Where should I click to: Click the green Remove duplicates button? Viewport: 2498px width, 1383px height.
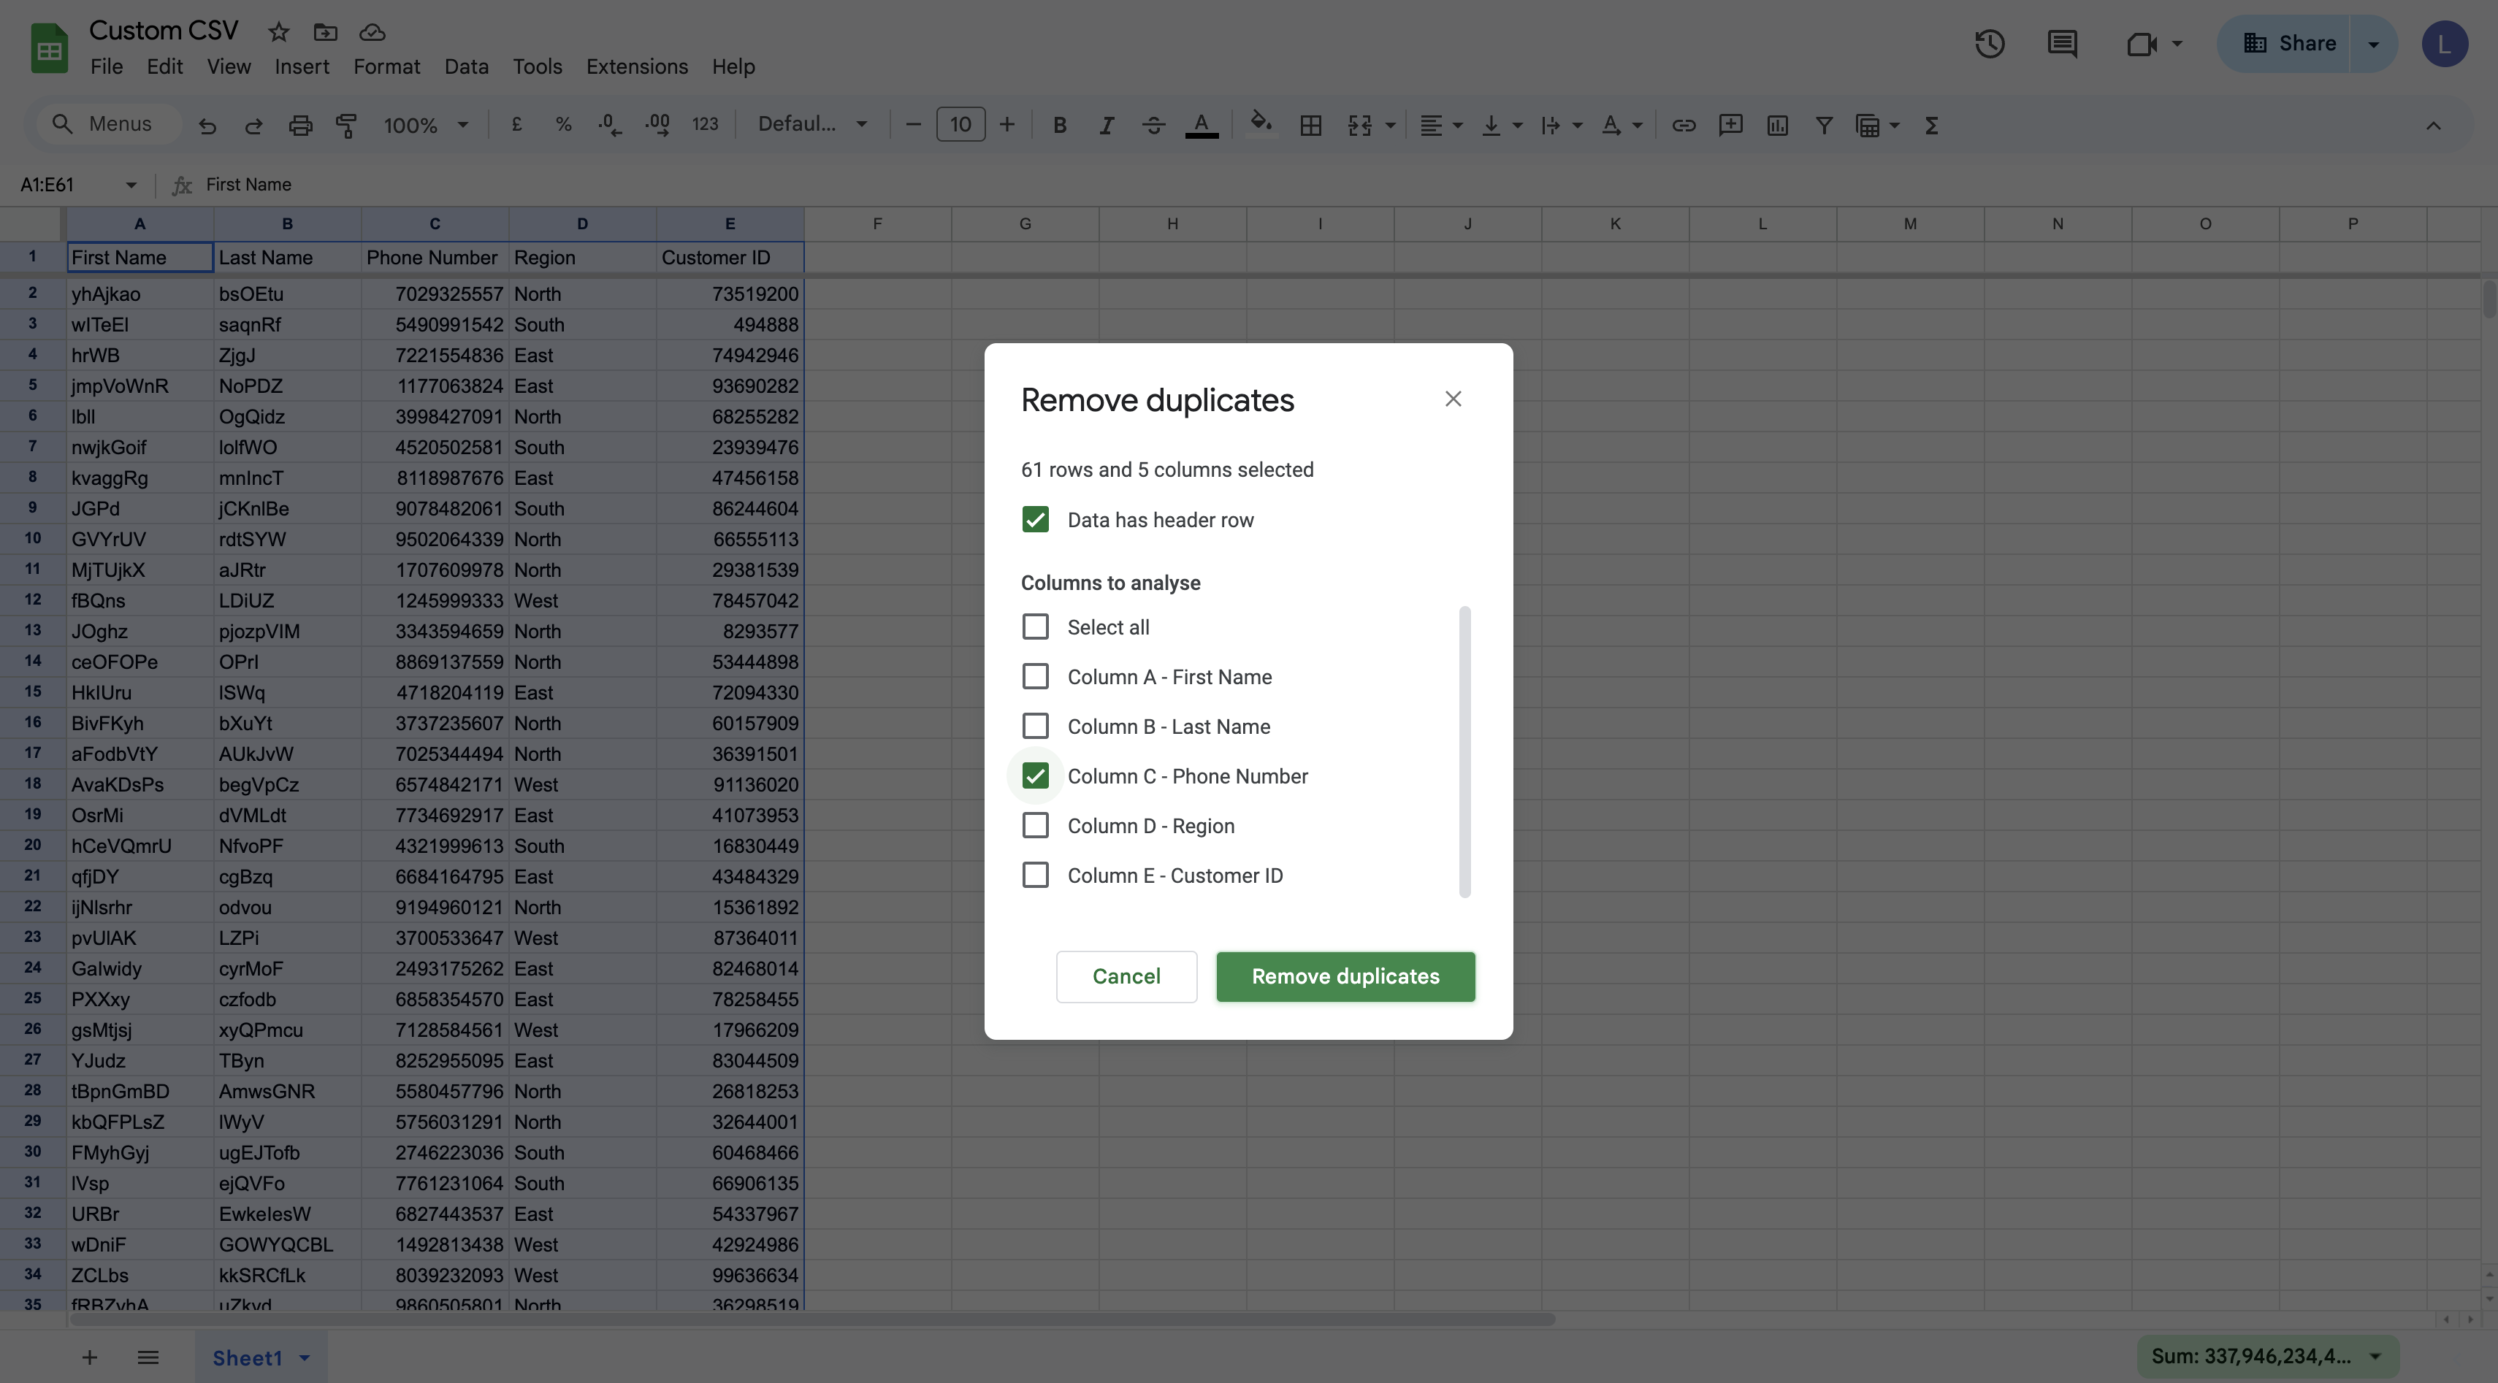[x=1345, y=977]
